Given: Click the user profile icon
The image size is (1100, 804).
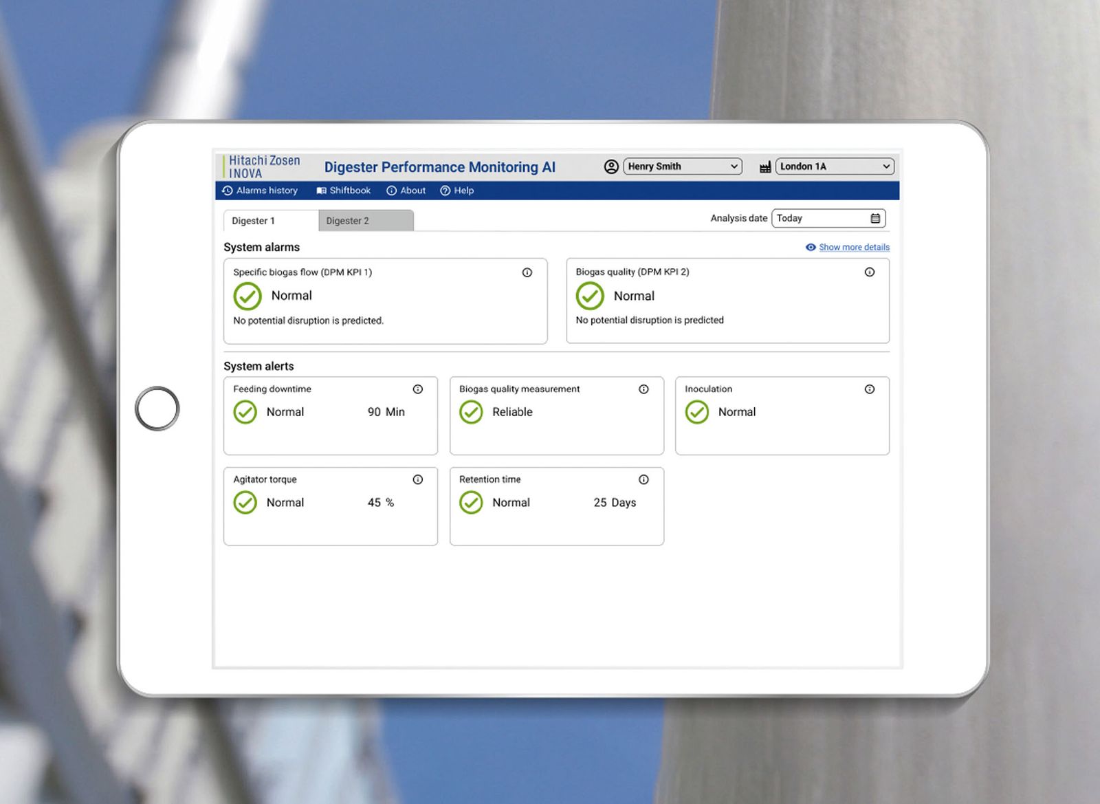Looking at the screenshot, I should [x=610, y=166].
